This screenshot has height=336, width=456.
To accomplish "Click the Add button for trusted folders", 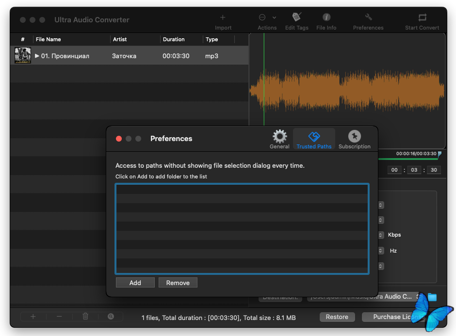I will [135, 283].
